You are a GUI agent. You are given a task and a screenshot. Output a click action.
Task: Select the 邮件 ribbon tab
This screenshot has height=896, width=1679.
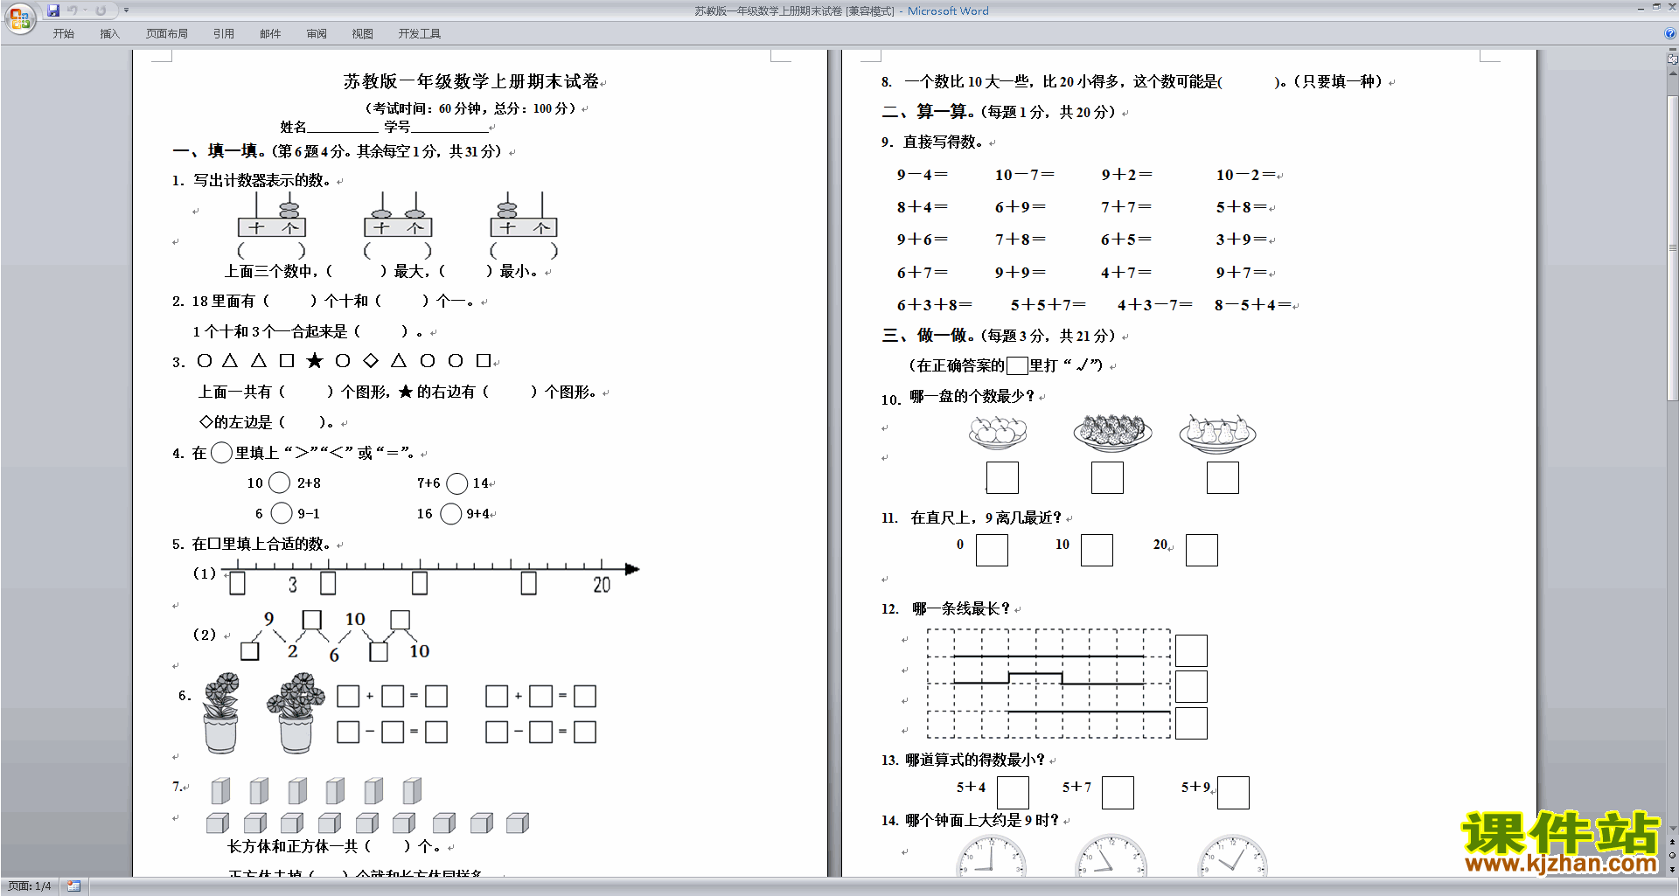[270, 34]
